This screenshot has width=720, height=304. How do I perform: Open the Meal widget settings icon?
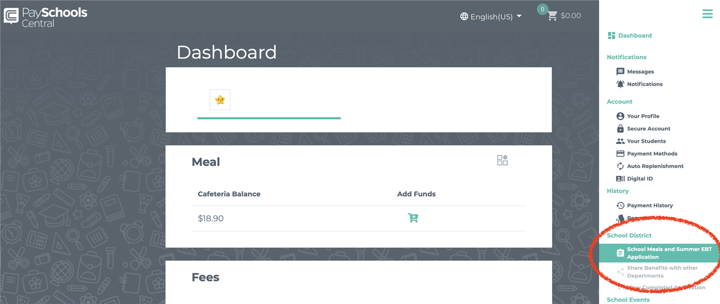503,160
